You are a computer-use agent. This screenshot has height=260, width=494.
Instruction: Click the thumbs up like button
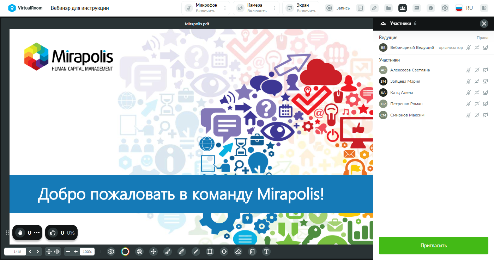click(53, 233)
